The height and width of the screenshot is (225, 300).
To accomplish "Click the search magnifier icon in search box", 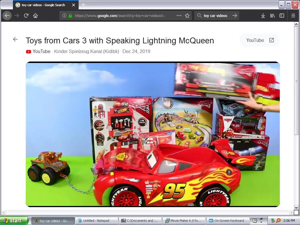I will pyautogui.click(x=199, y=16).
